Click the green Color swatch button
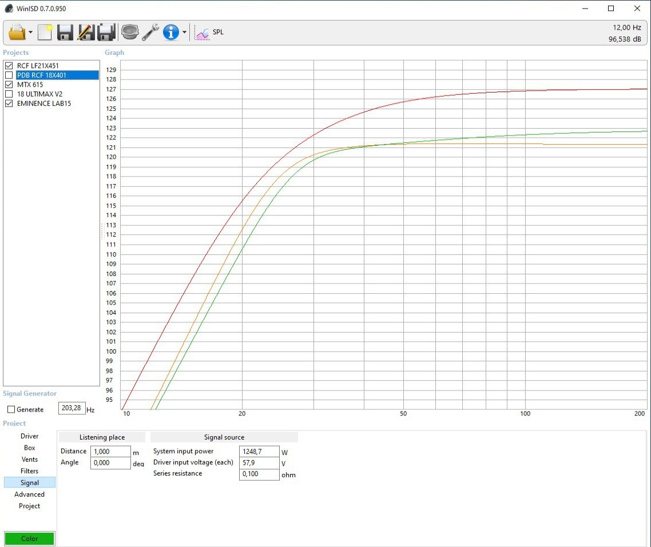The height and width of the screenshot is (547, 651). pyautogui.click(x=30, y=538)
